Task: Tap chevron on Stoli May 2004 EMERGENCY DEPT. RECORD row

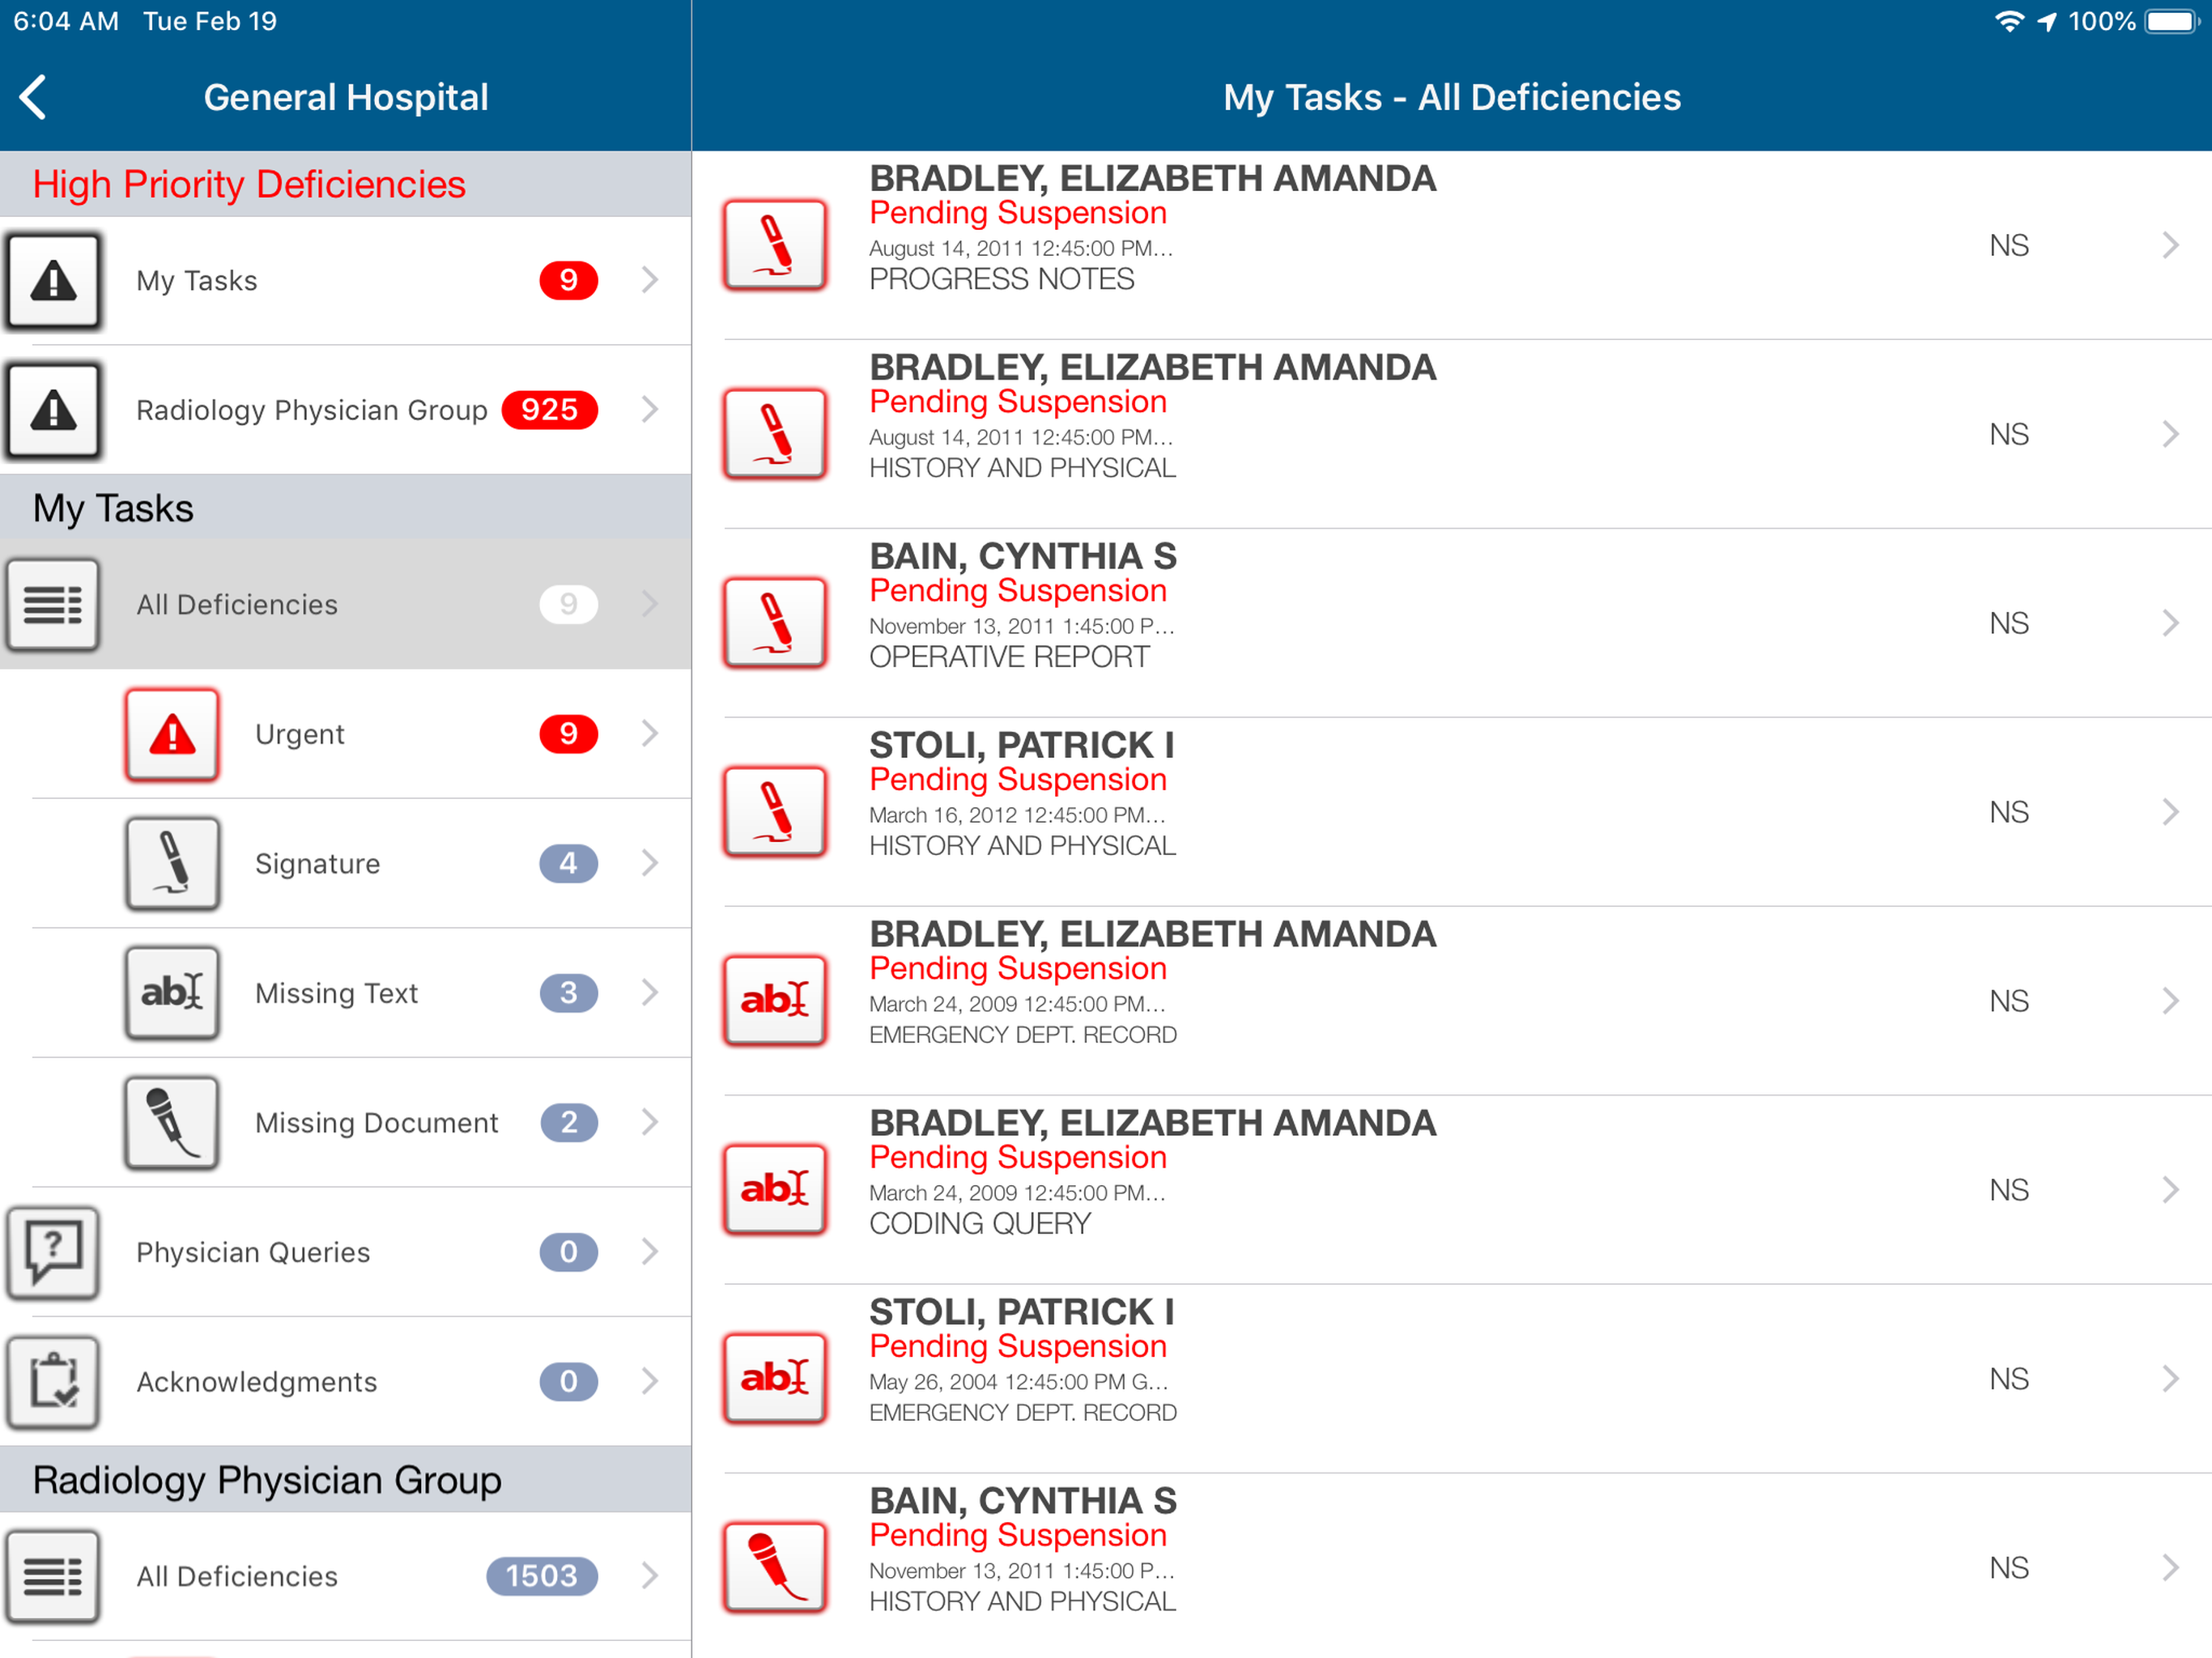Action: coord(2170,1379)
